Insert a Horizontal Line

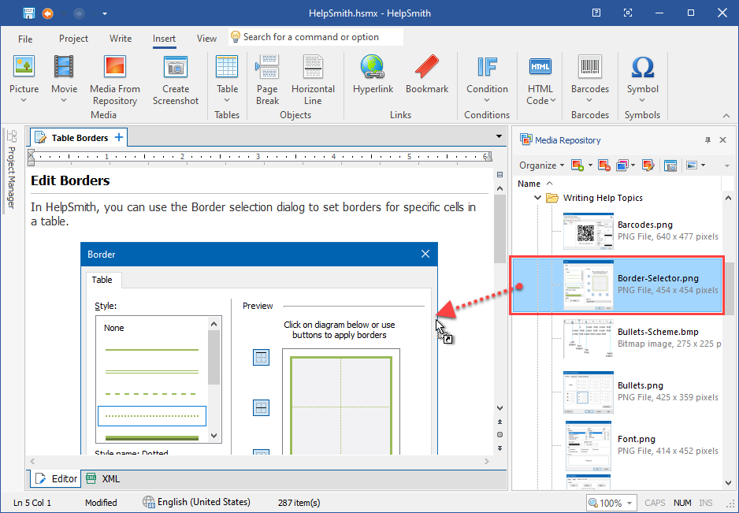click(313, 66)
